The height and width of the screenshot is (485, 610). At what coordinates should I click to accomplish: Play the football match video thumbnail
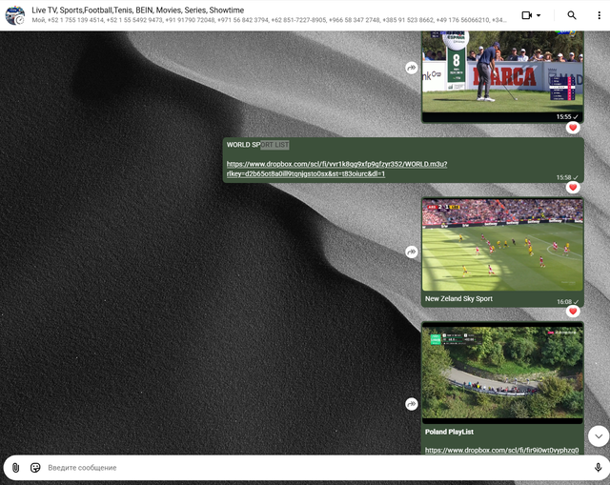pyautogui.click(x=502, y=245)
